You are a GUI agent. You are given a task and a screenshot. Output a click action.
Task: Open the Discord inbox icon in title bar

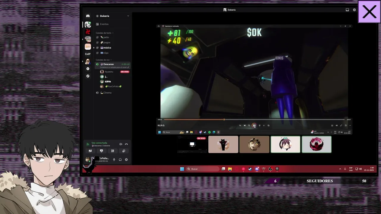click(347, 10)
